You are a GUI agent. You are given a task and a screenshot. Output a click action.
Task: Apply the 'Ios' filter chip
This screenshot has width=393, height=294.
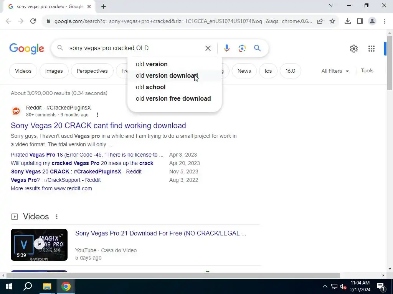point(268,71)
